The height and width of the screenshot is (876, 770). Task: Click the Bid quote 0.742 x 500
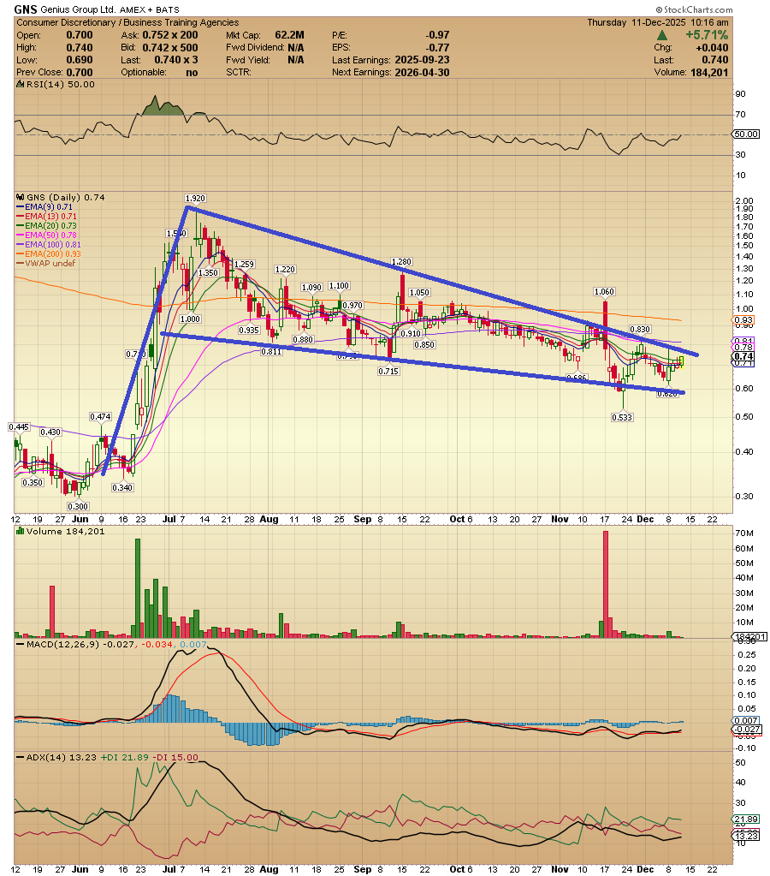pos(170,47)
